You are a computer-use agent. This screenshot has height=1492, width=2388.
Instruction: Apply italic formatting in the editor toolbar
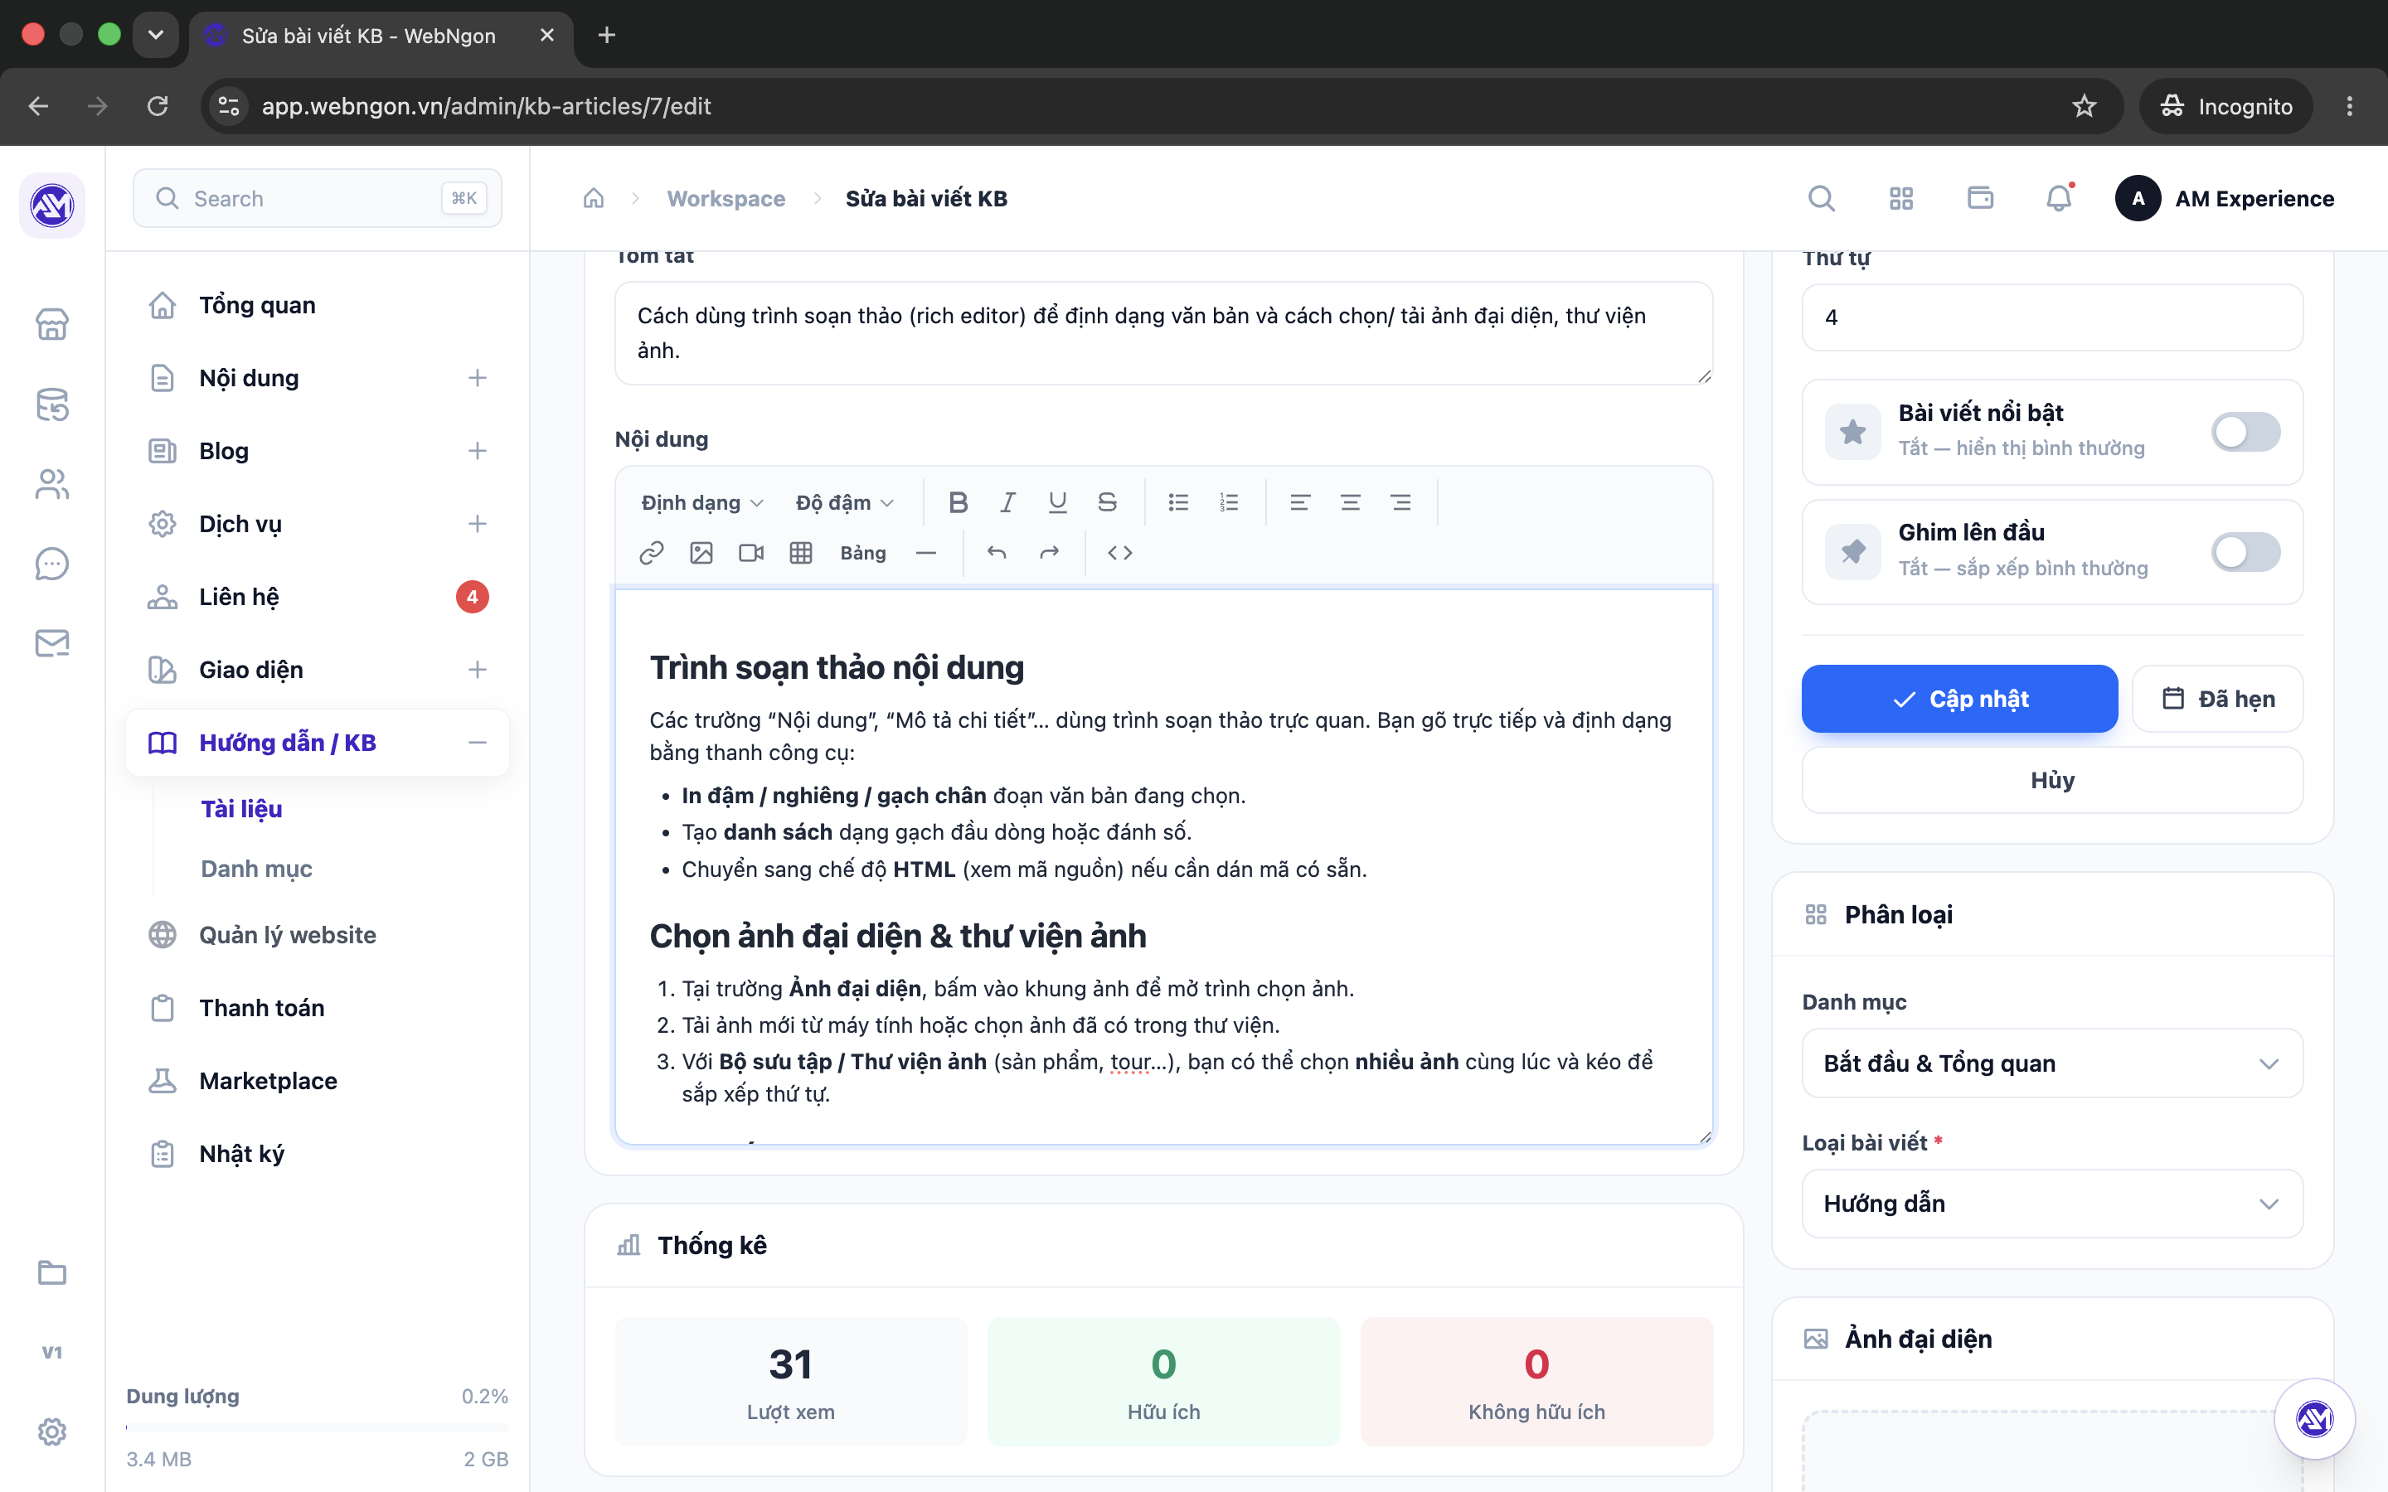point(1007,502)
